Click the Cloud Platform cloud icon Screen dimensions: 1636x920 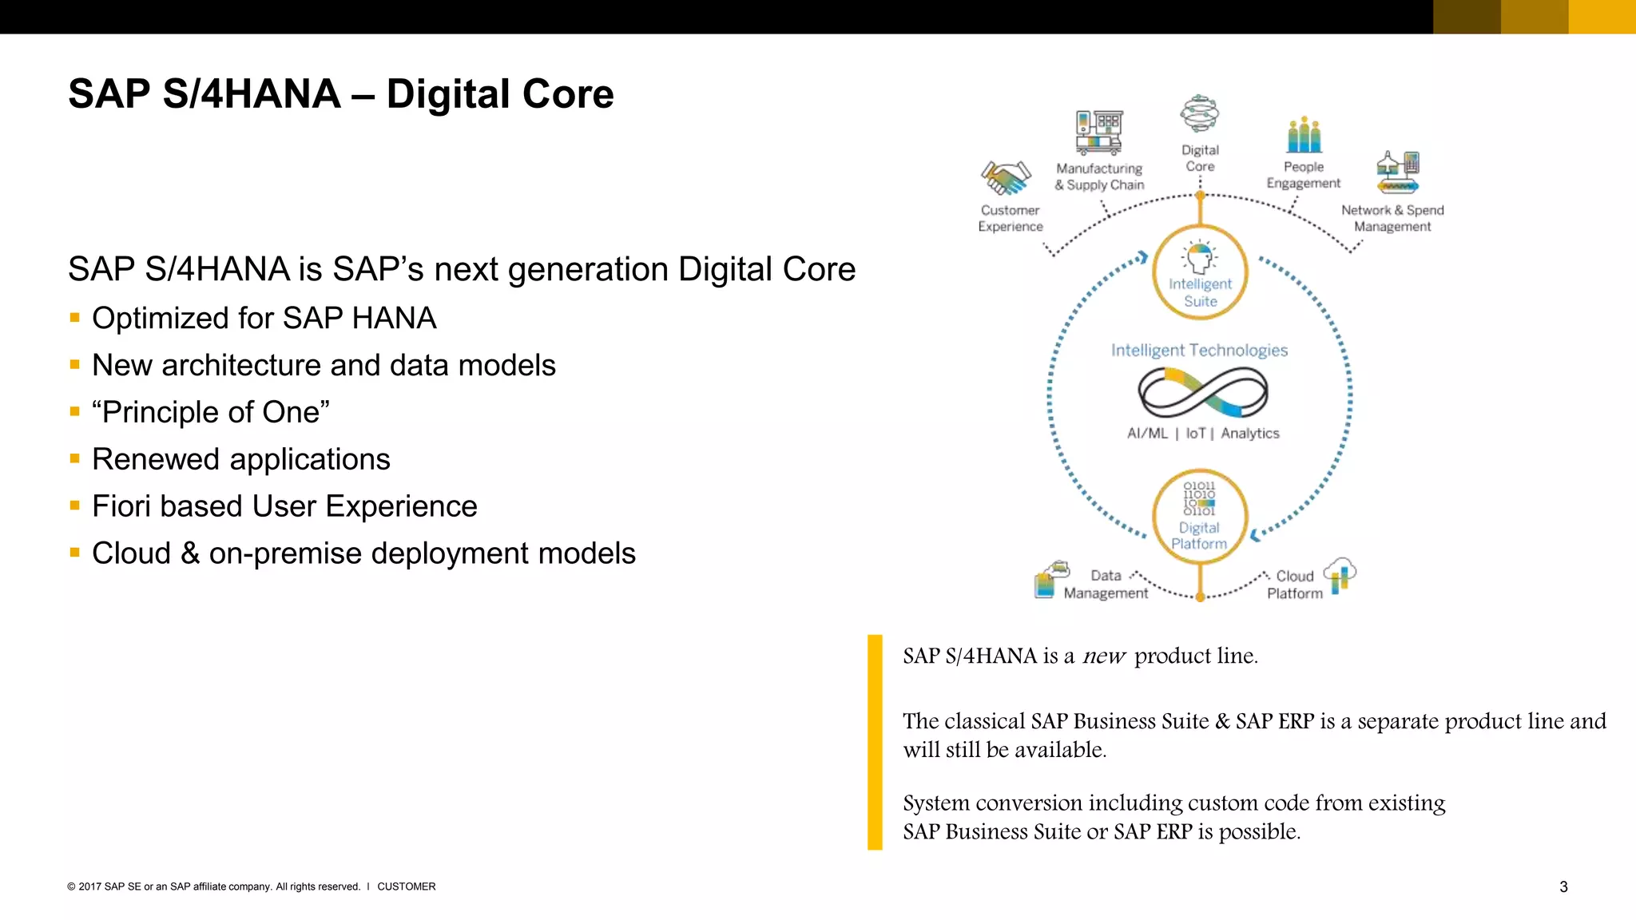[x=1340, y=576]
